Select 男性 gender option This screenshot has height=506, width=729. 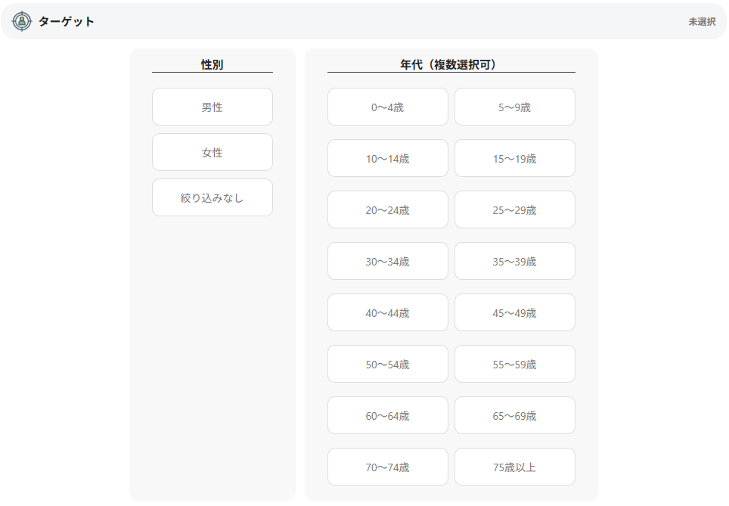coord(212,107)
